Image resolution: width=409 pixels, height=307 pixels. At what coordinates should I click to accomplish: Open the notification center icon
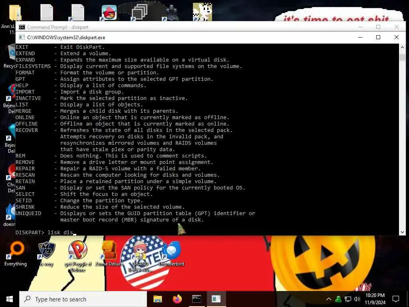[x=396, y=299]
